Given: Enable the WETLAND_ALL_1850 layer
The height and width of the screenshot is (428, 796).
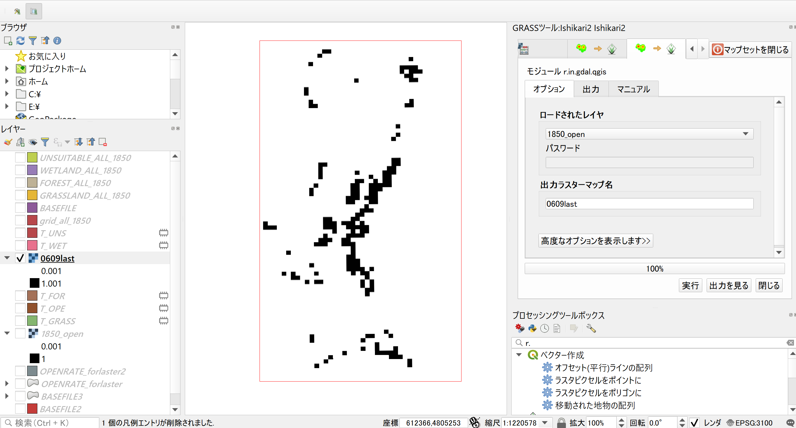Looking at the screenshot, I should point(20,170).
